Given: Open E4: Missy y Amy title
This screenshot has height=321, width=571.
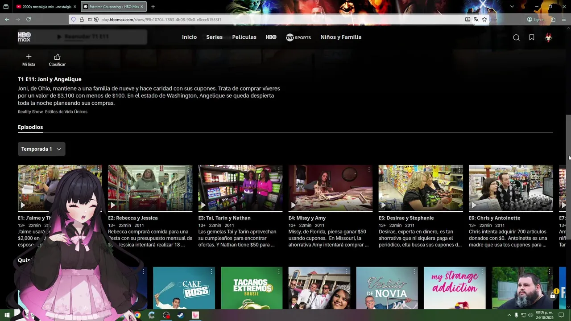Looking at the screenshot, I should coord(307,218).
